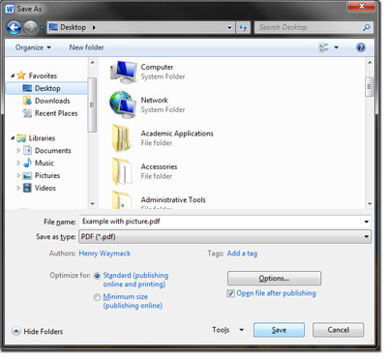Click the Libraries icon
The image size is (387, 359).
point(21,138)
